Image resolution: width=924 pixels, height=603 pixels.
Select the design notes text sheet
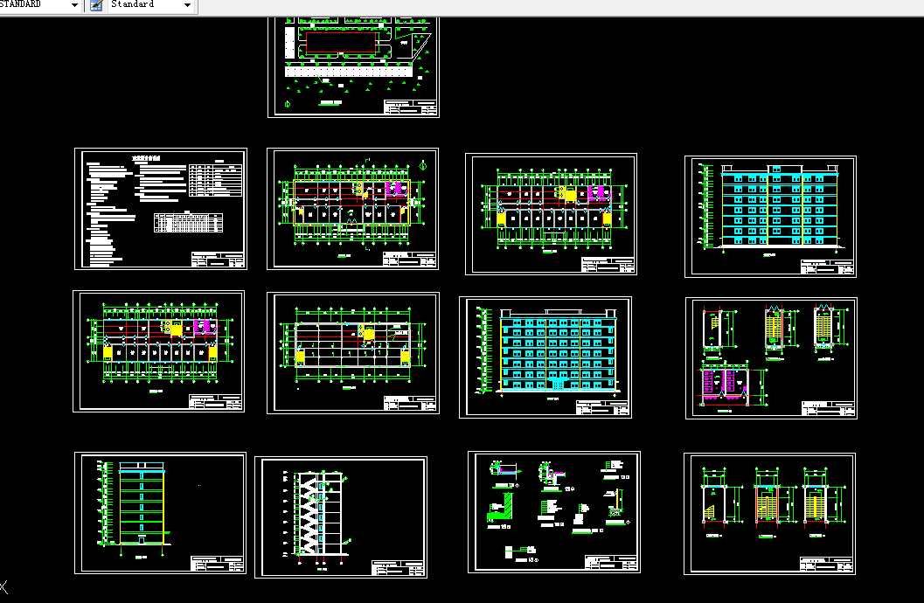click(x=161, y=209)
